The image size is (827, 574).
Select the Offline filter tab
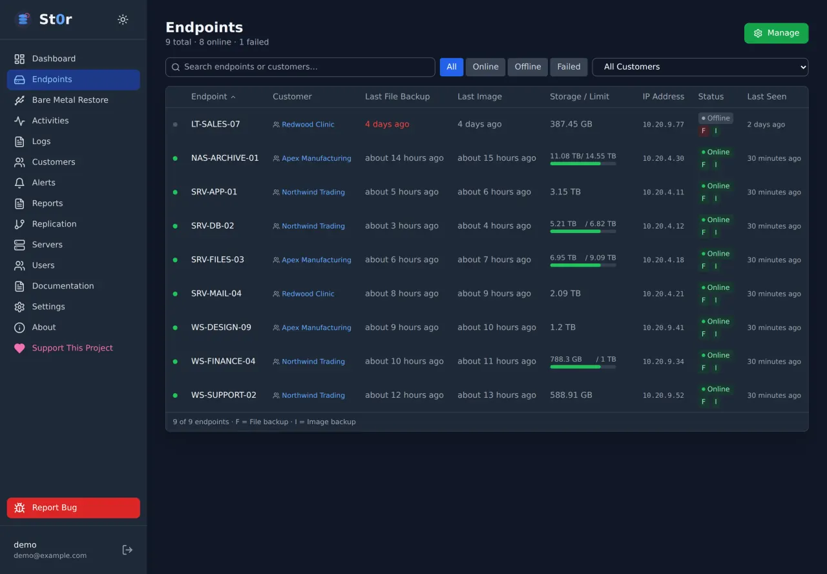pos(528,67)
